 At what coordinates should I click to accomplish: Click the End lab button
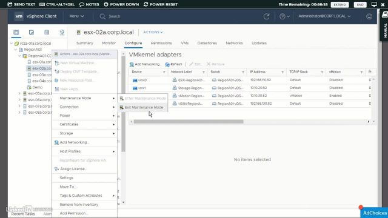(360, 5)
